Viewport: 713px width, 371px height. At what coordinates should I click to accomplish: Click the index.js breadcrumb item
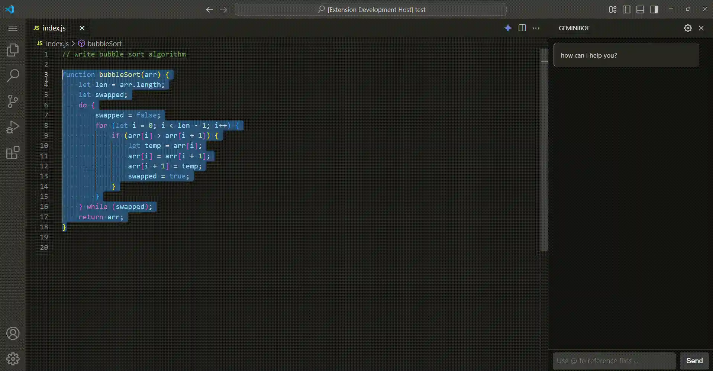pyautogui.click(x=57, y=43)
